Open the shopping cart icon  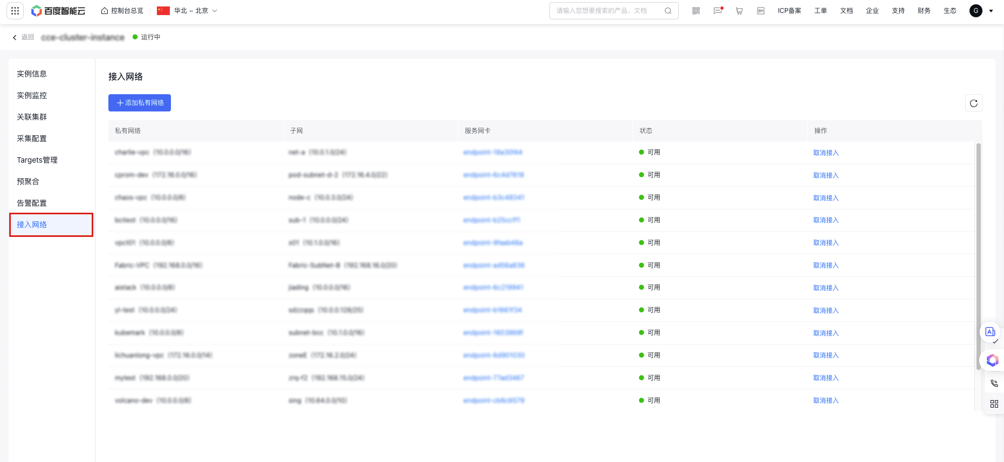[739, 11]
